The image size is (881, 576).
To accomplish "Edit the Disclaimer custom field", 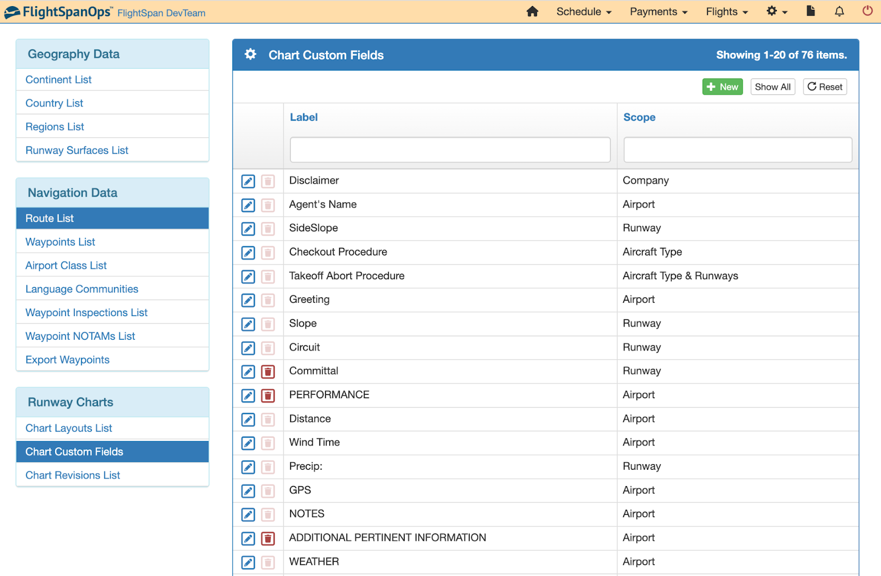I will click(x=247, y=181).
